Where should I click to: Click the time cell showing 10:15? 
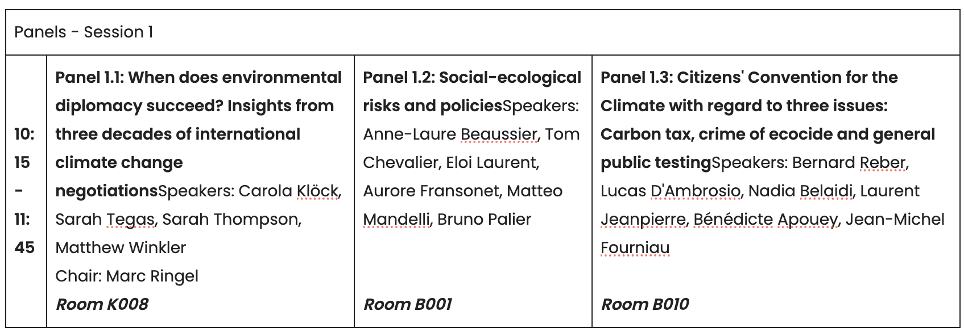(24, 148)
